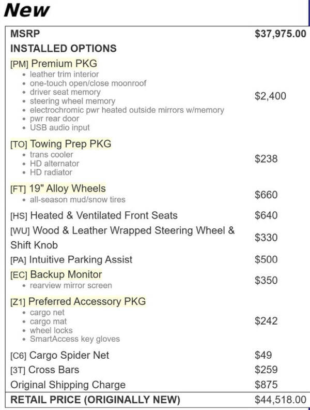Select the 'electrochromic pwr heated outside mirrors' bullet
The image size is (310, 410).
pyautogui.click(x=127, y=110)
